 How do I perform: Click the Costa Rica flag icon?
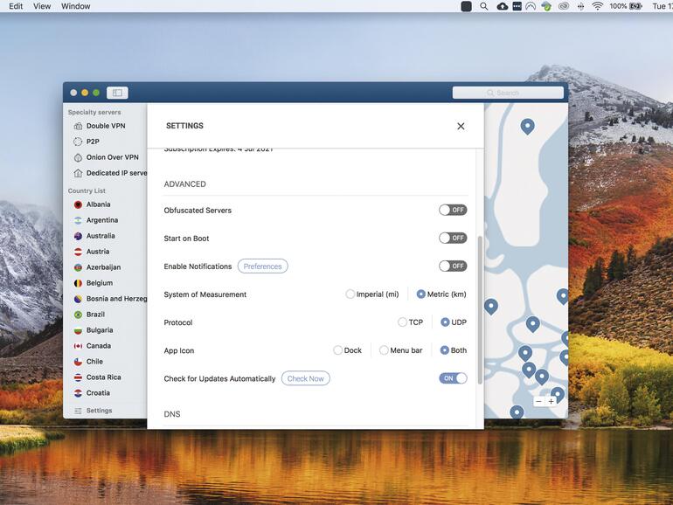(x=78, y=377)
